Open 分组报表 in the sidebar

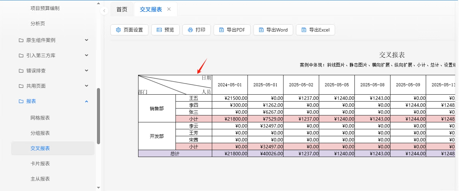tap(40, 133)
